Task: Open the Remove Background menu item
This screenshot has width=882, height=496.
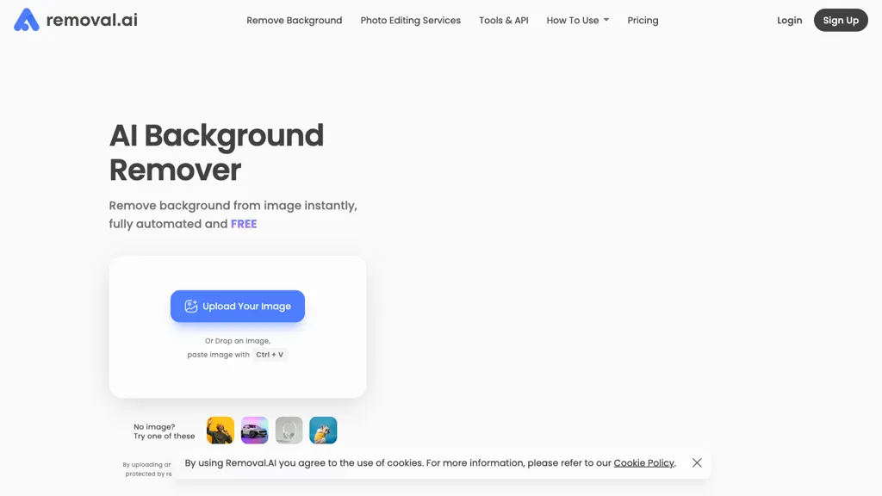Action: (295, 21)
